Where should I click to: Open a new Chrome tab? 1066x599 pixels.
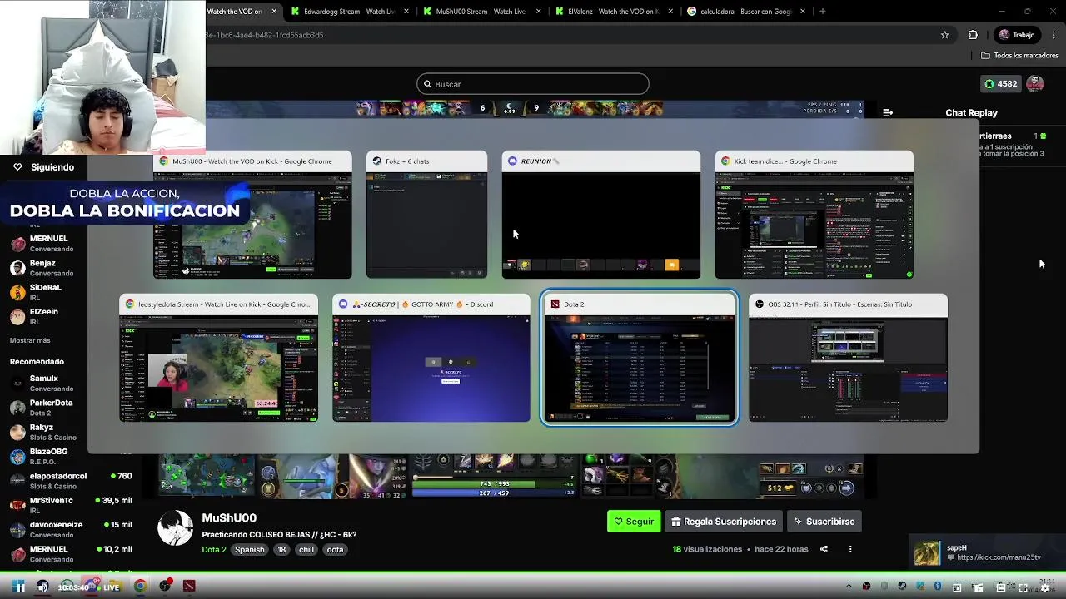(822, 12)
